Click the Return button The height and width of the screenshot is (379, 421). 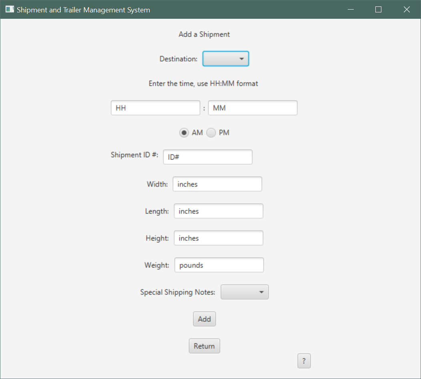coord(204,345)
